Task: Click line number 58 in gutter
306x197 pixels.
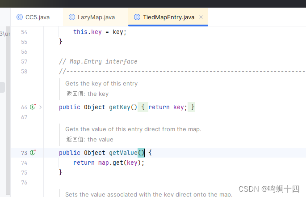Action: [x=24, y=71]
